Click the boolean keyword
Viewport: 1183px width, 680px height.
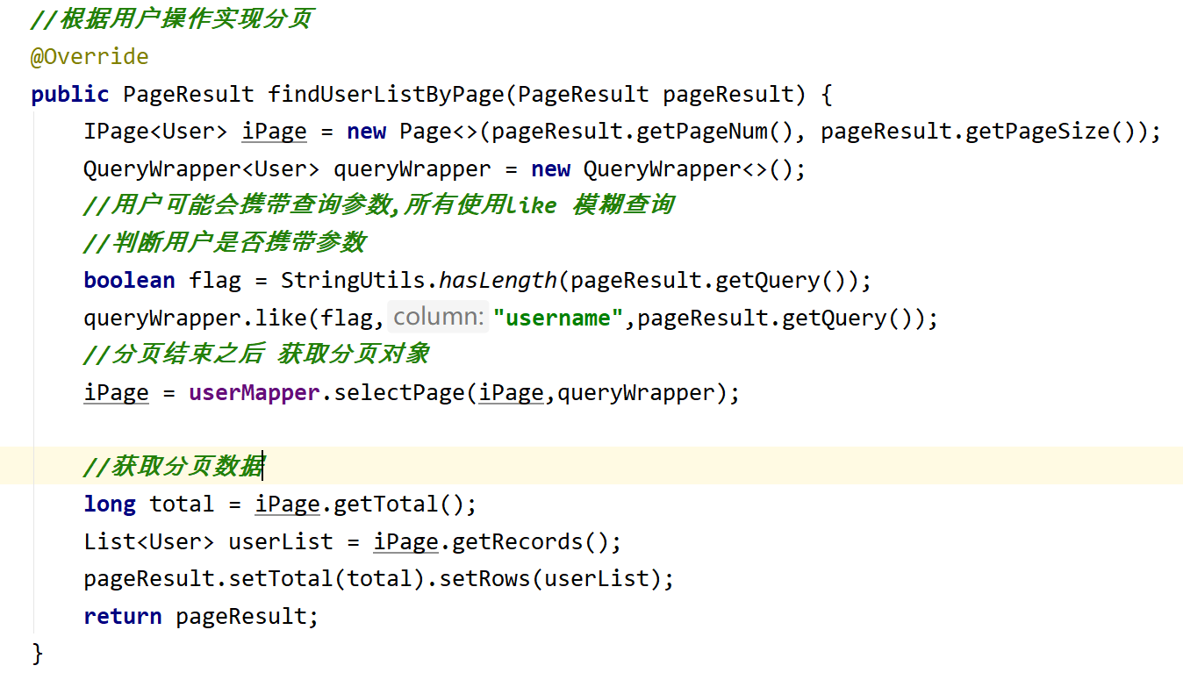tap(129, 281)
